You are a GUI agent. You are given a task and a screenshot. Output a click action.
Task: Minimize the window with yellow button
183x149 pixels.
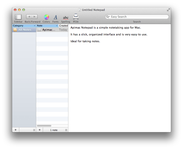point(19,10)
